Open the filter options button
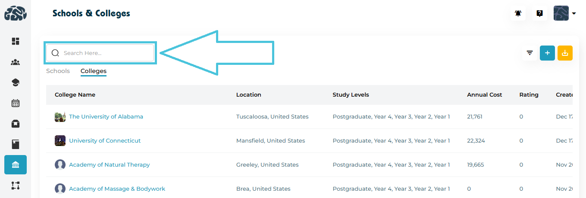This screenshot has width=586, height=198. click(x=530, y=53)
